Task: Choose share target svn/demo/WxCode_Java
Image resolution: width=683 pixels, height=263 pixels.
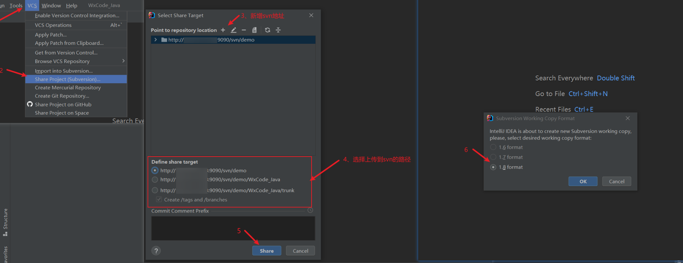Action: point(155,180)
